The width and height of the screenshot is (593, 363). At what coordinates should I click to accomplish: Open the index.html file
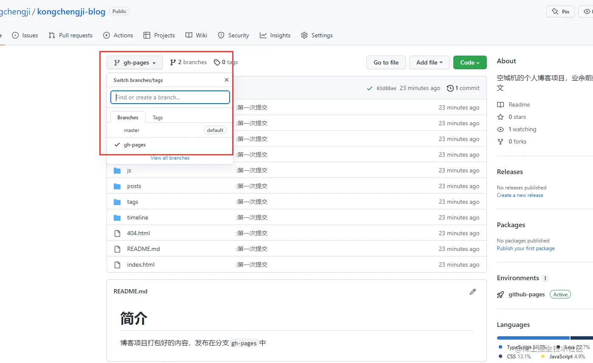141,265
